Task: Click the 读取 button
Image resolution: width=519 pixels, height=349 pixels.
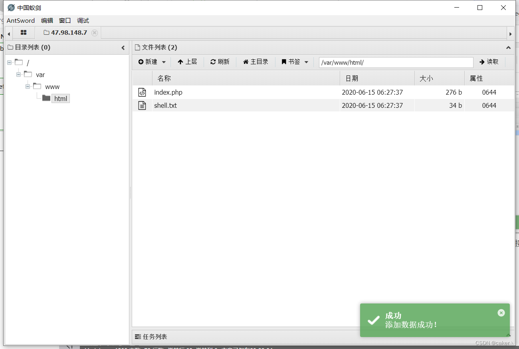Action: (489, 62)
